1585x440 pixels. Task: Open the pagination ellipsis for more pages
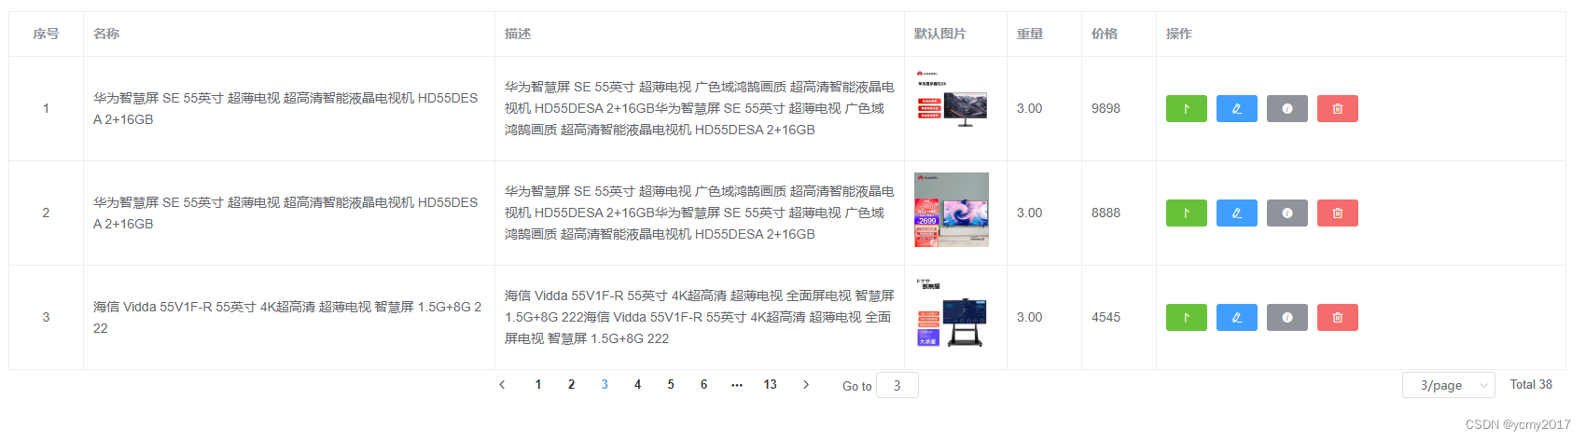coord(737,385)
